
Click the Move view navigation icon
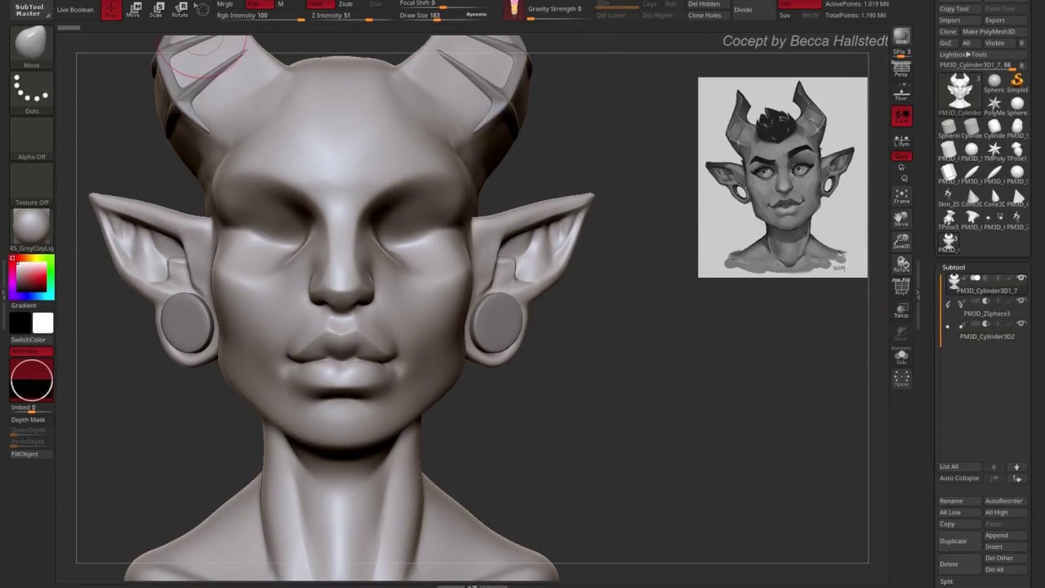point(901,220)
